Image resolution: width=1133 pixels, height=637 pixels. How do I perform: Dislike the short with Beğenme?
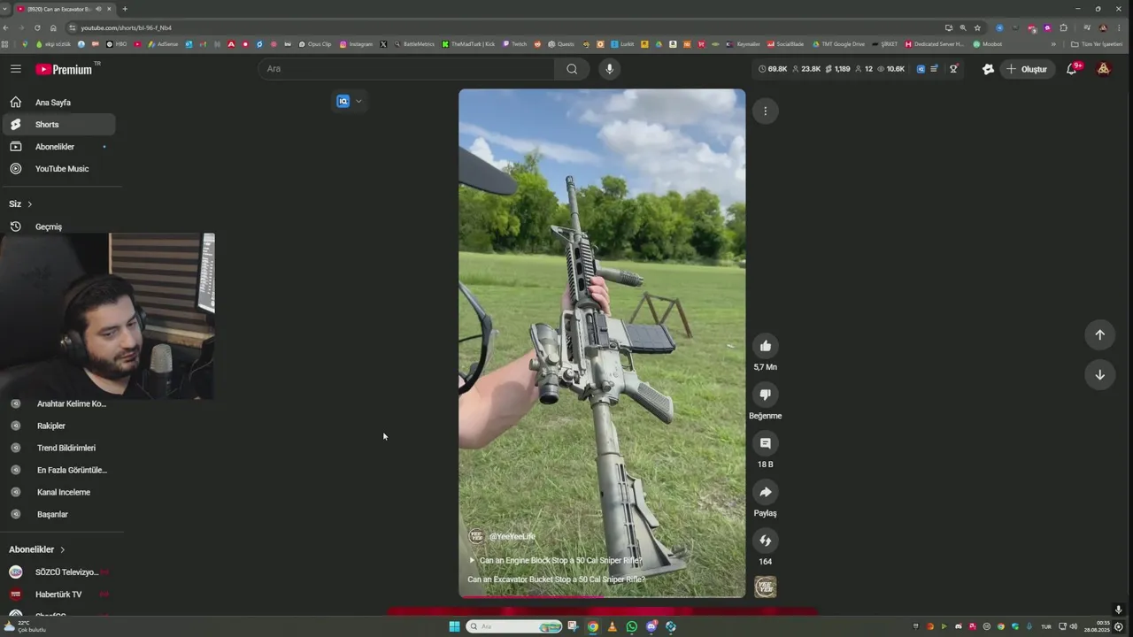766,395
